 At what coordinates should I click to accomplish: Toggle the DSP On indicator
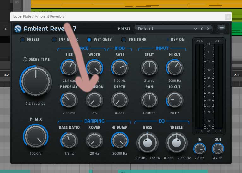click(x=168, y=40)
